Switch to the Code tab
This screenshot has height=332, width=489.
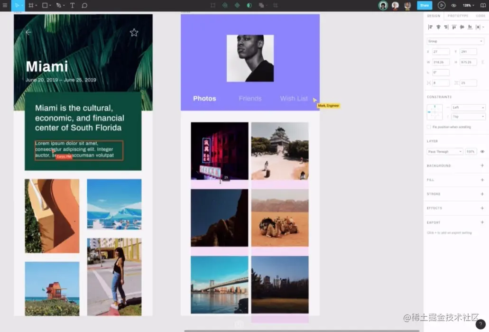coord(480,16)
